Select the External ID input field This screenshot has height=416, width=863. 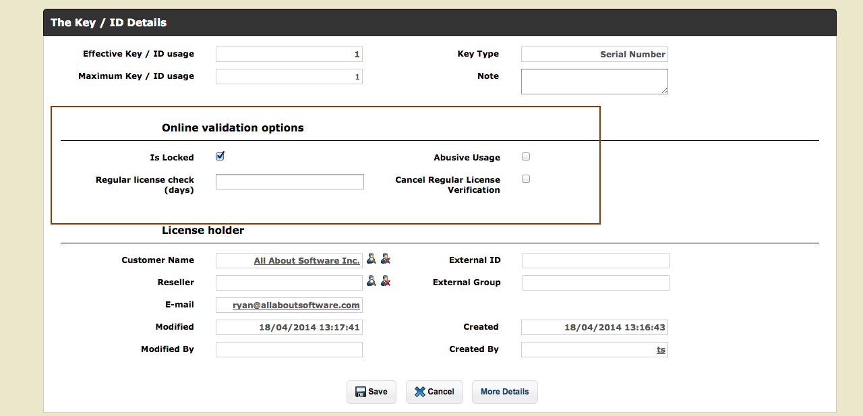[x=595, y=261]
